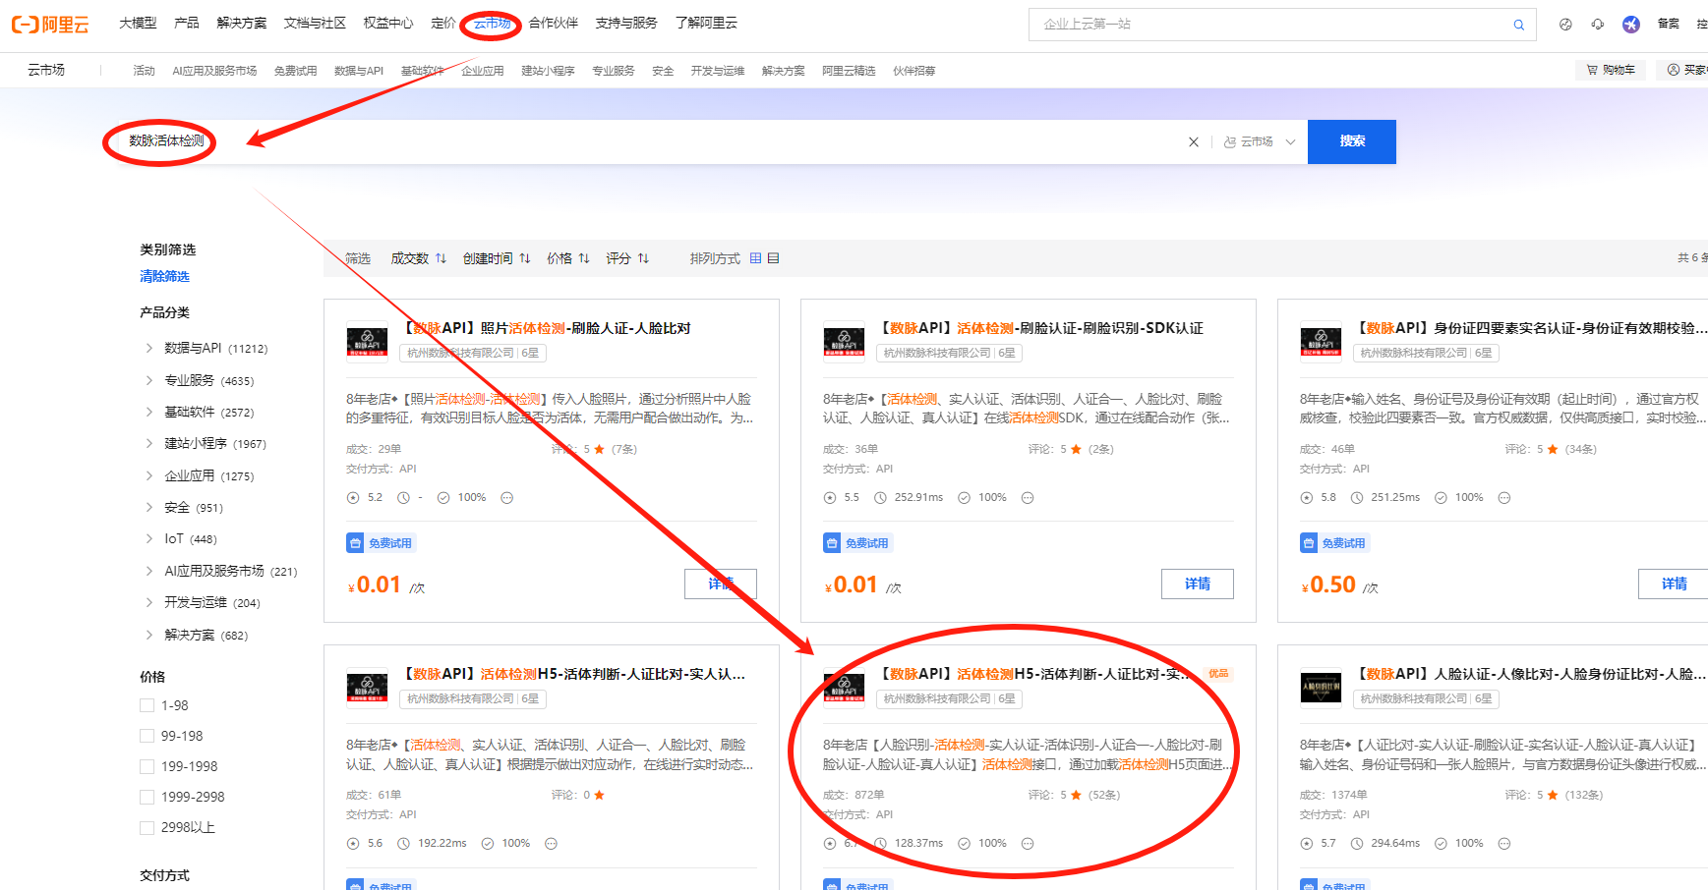Click ellipsis icon on 294.64ms card metrics
The width and height of the screenshot is (1708, 890).
click(1504, 844)
